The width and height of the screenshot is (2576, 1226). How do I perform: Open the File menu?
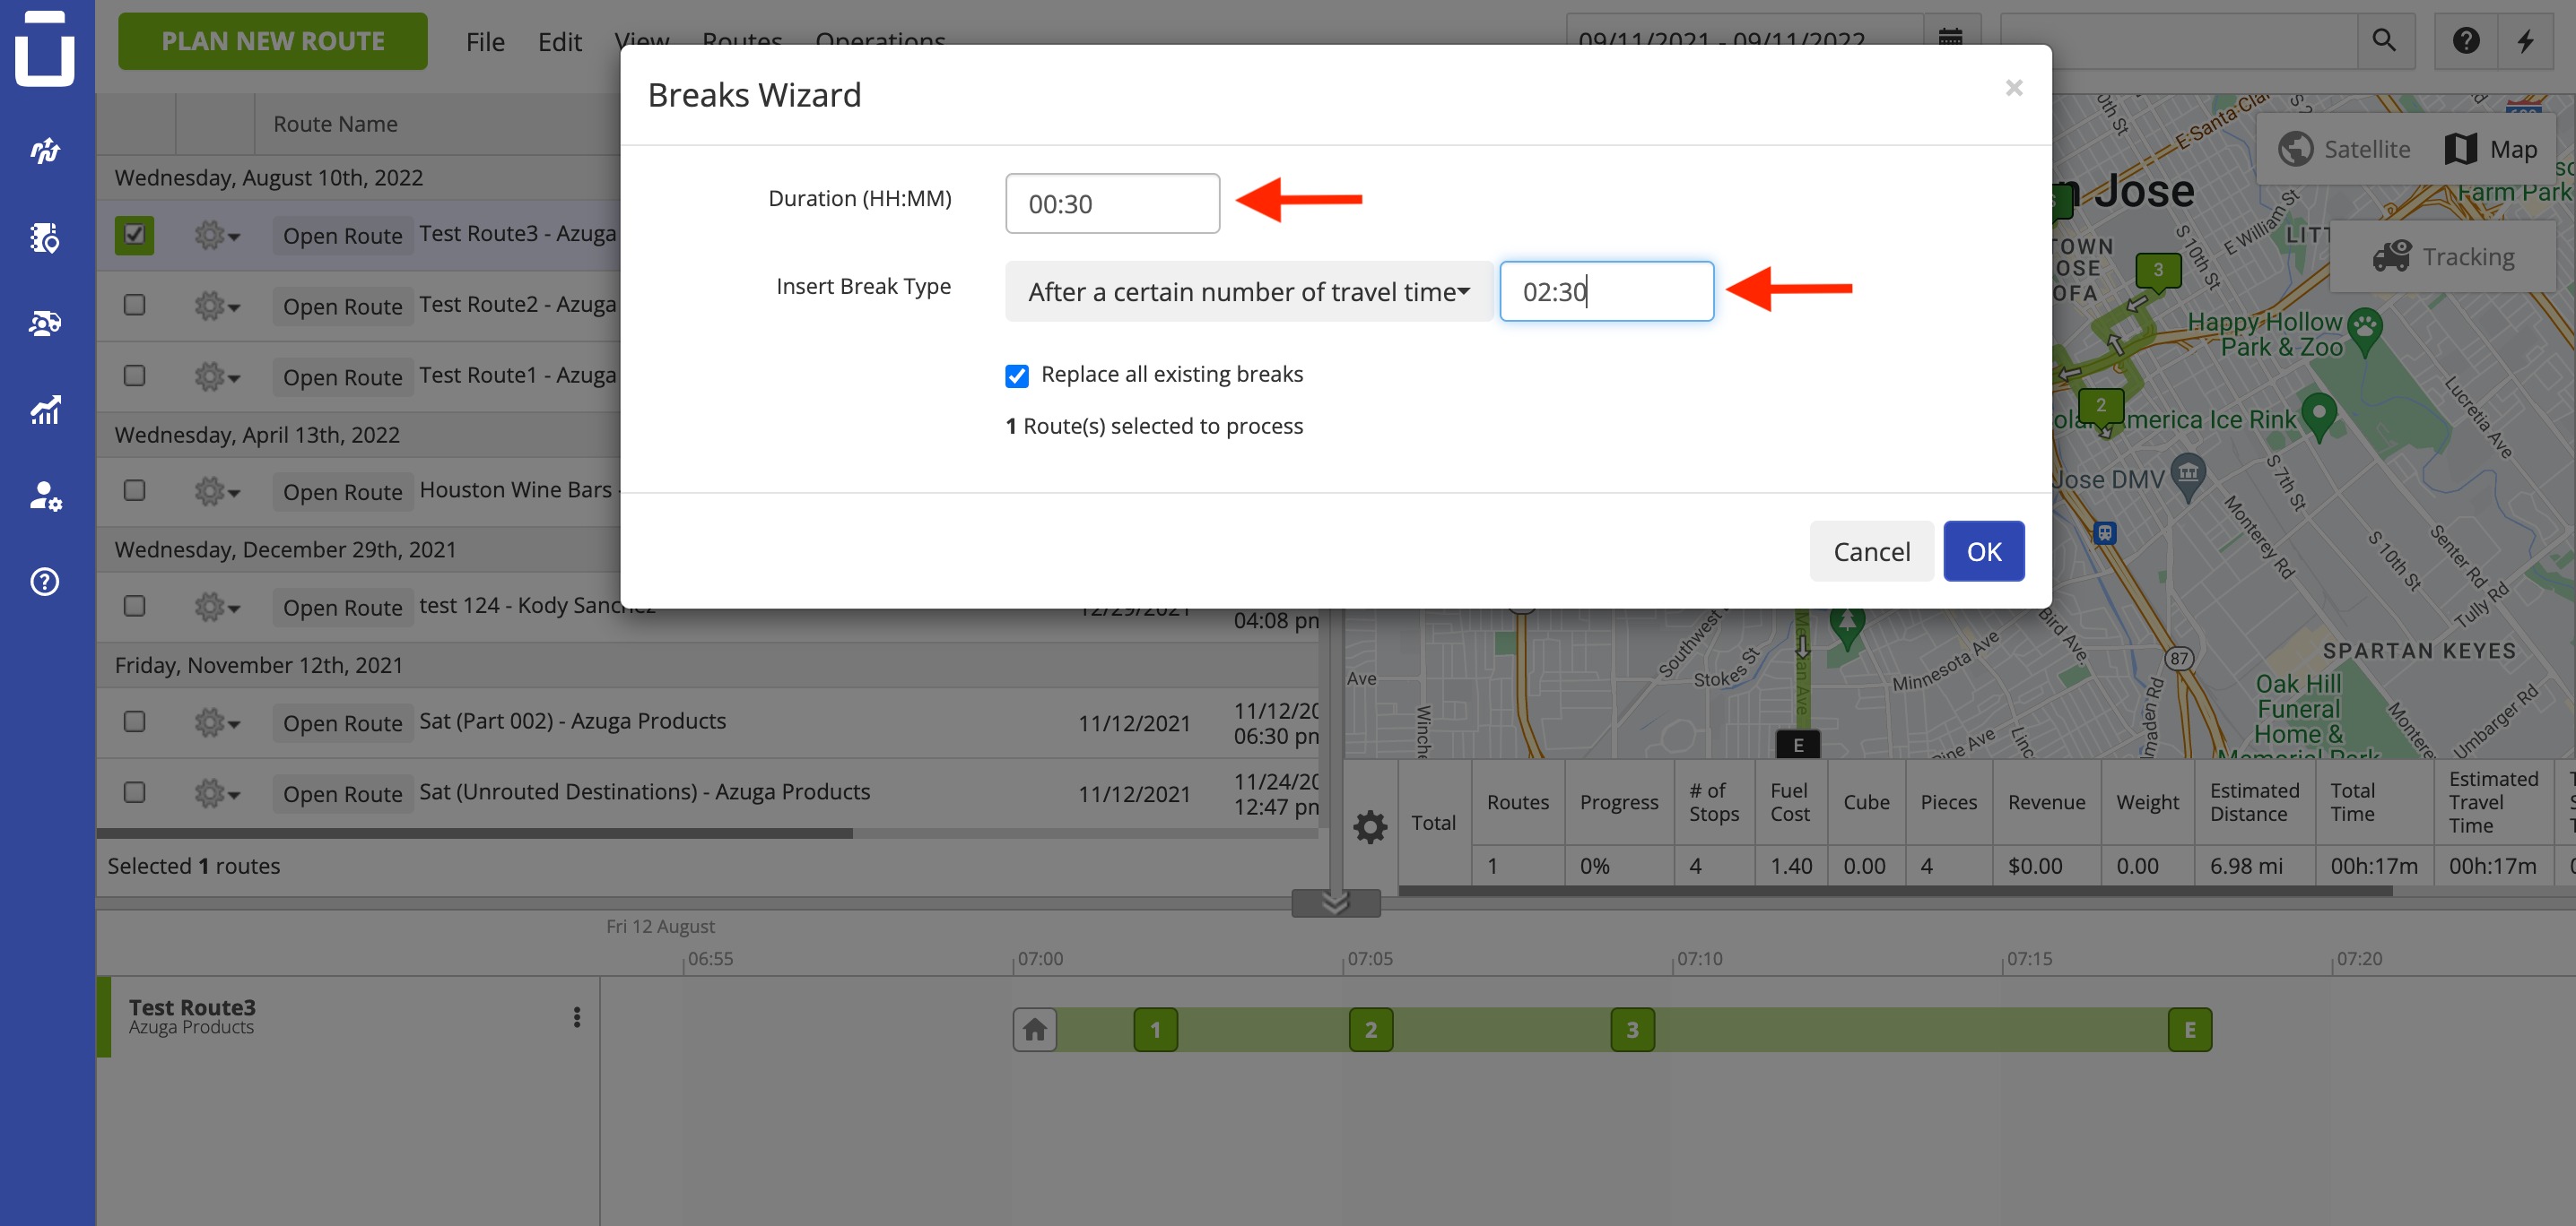click(x=485, y=42)
